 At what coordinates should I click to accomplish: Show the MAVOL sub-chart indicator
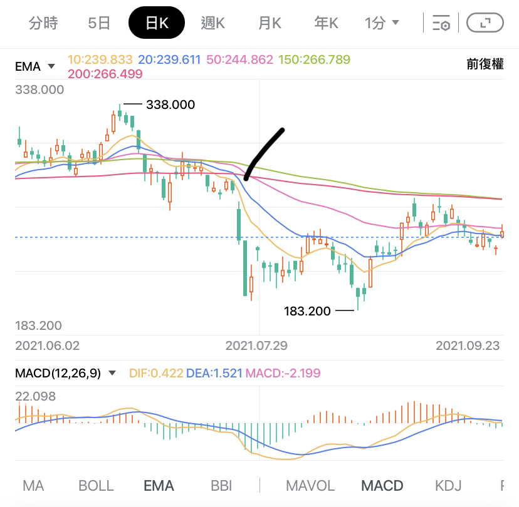(x=310, y=485)
